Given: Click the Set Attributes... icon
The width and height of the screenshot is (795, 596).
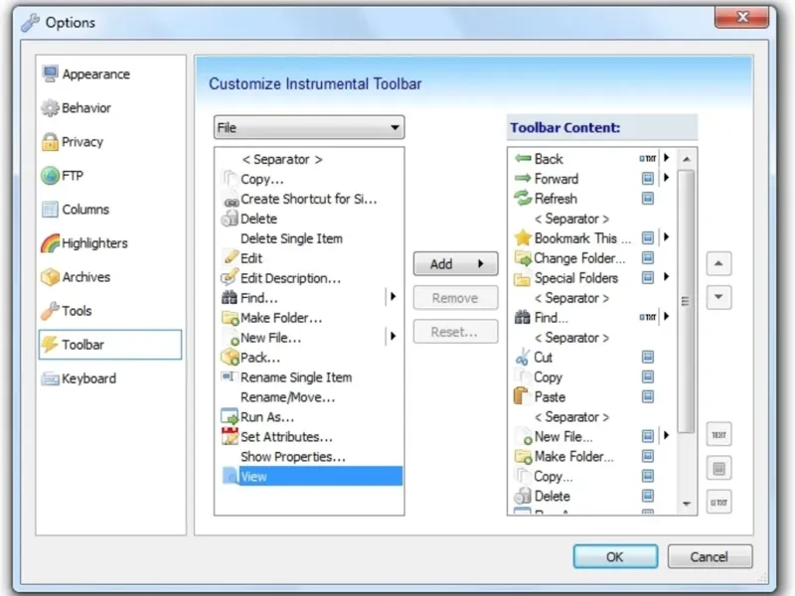Looking at the screenshot, I should click(230, 436).
